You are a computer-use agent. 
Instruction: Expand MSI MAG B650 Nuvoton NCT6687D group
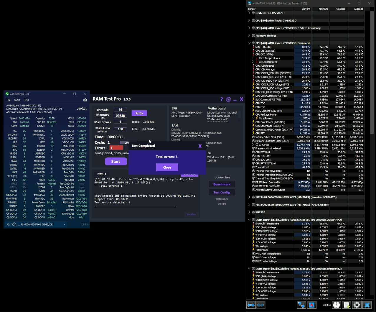click(x=249, y=197)
